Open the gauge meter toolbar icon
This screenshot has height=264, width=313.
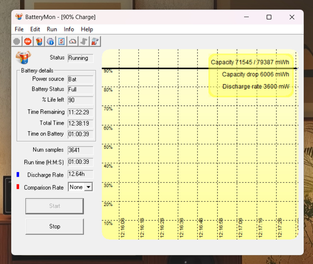click(73, 42)
